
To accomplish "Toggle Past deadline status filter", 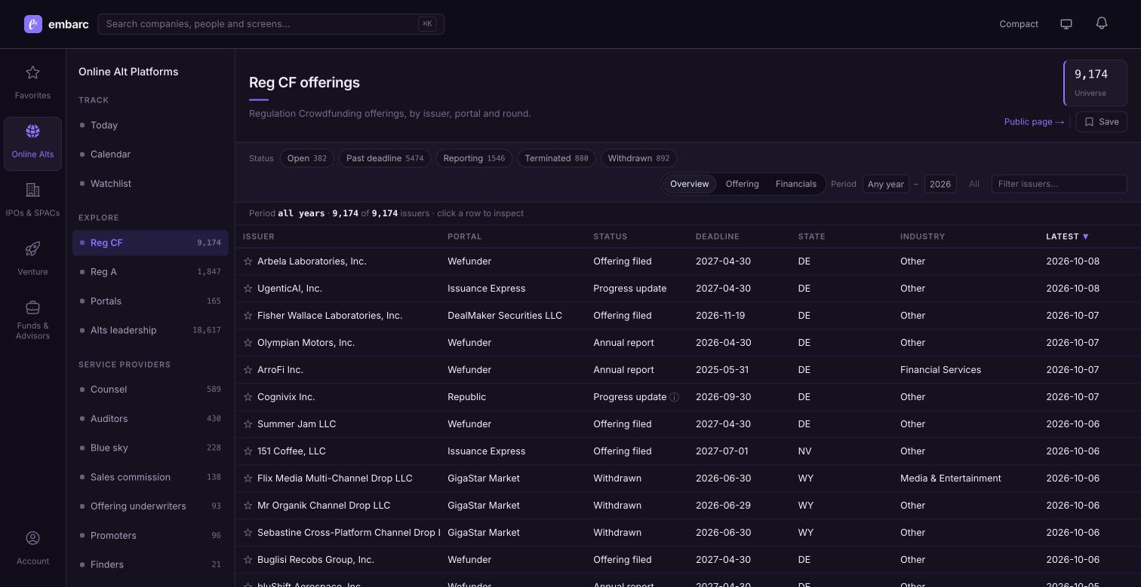I will pyautogui.click(x=385, y=158).
